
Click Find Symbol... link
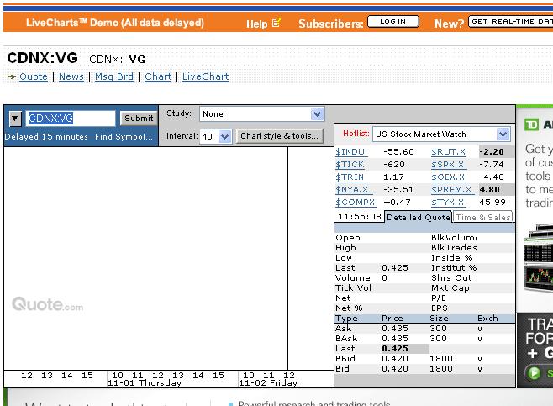[x=124, y=136]
